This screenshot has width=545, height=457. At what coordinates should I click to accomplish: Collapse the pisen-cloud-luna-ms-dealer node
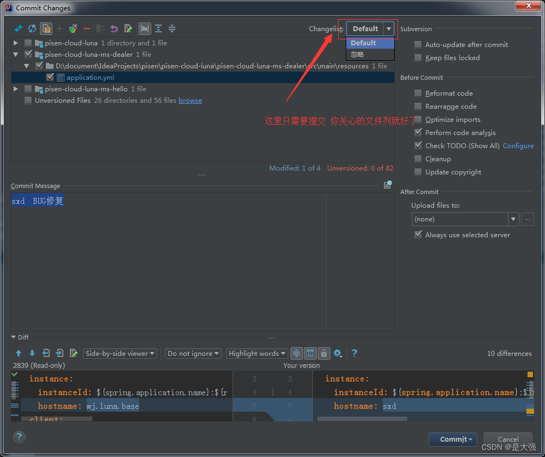(16, 54)
